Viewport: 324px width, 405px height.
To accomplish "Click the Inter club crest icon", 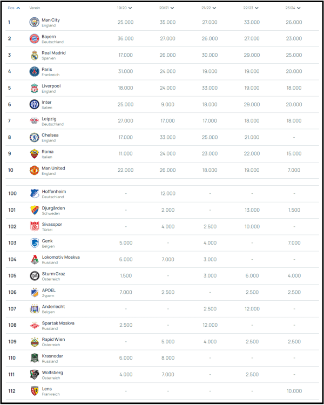I will 35,104.
